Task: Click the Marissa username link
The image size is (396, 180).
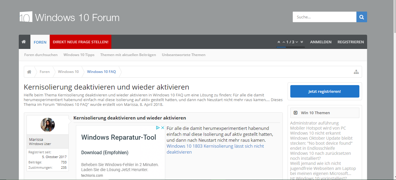Action: click(35, 139)
